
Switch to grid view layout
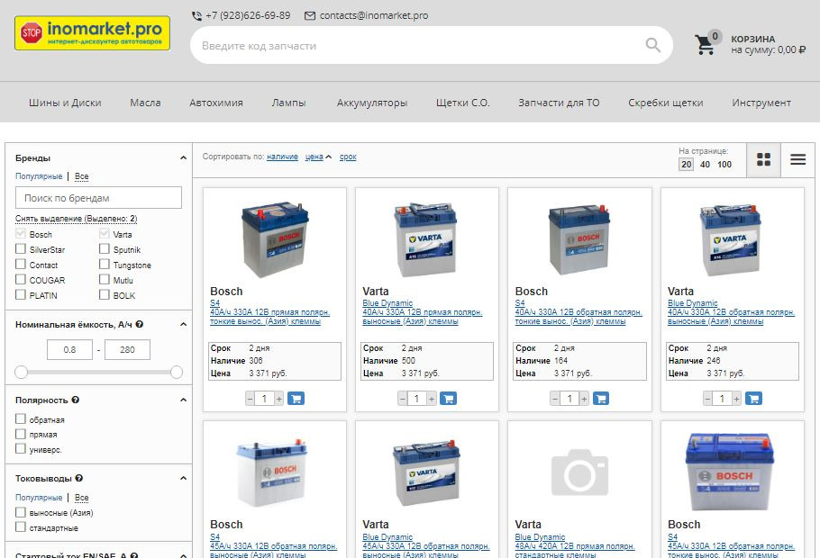[x=763, y=159]
